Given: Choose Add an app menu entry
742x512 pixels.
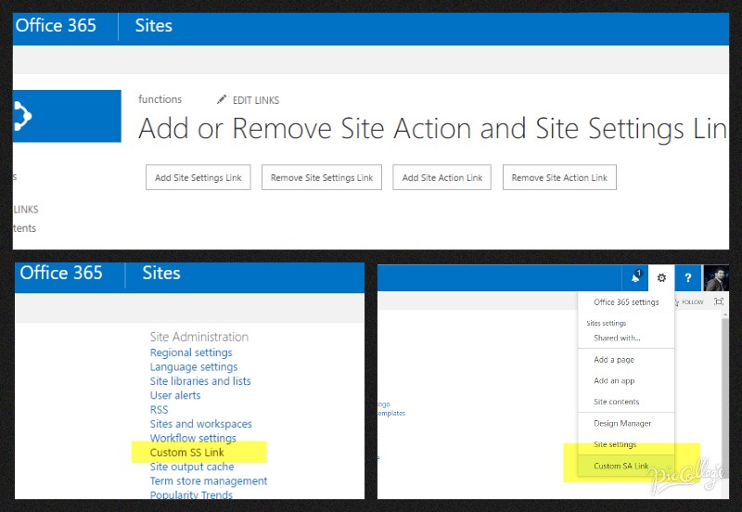Looking at the screenshot, I should (614, 381).
